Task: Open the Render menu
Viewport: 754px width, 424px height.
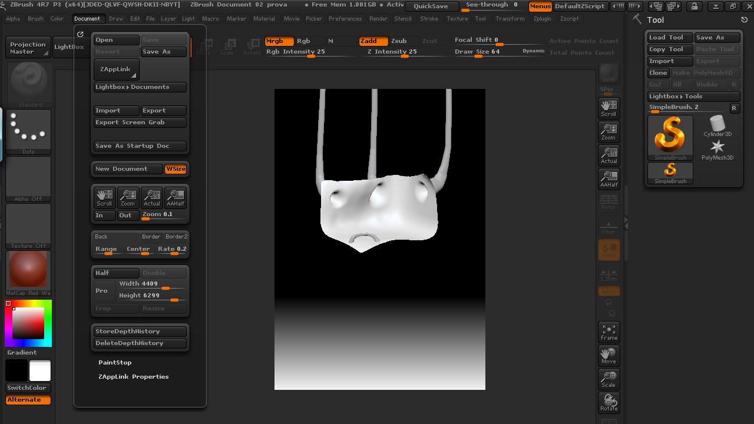Action: [378, 19]
